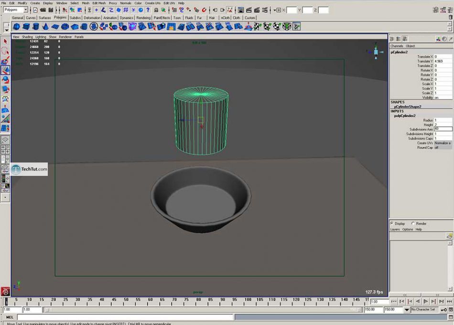
Task: Open the Channels menu in Channel Box
Action: click(x=396, y=46)
